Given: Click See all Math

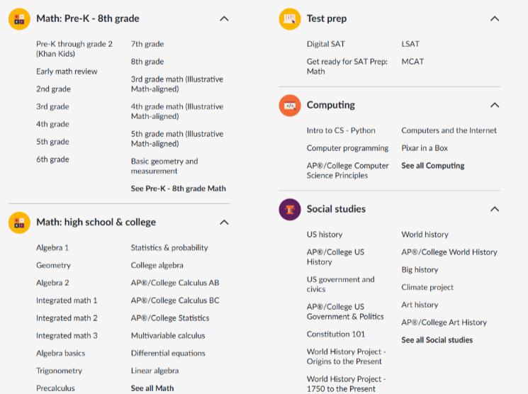Looking at the screenshot, I should 152,388.
